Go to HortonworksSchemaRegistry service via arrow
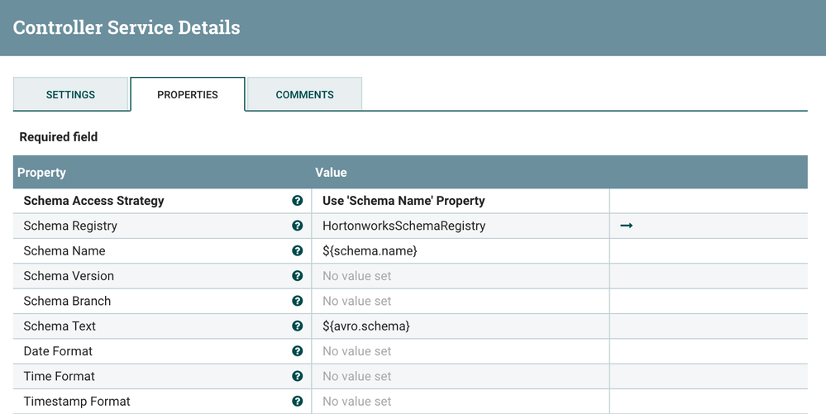 [x=626, y=226]
